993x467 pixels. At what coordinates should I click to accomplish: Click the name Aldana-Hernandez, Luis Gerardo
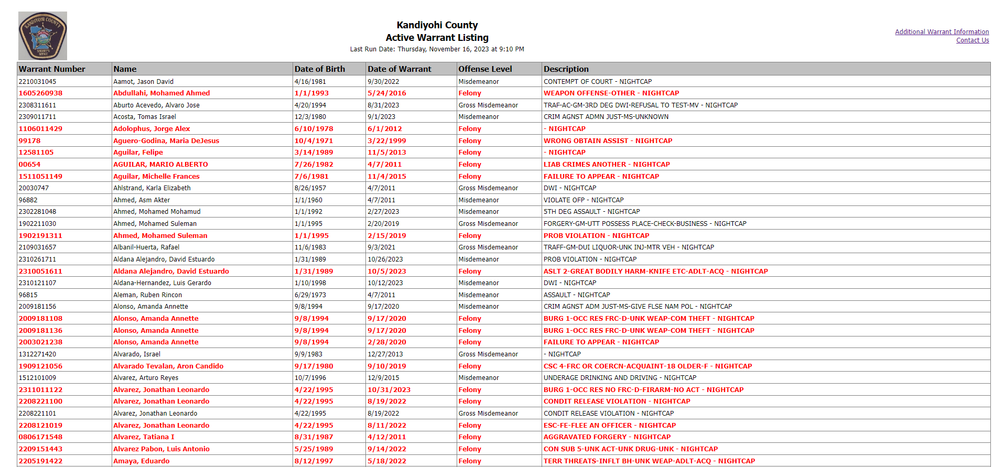point(162,283)
